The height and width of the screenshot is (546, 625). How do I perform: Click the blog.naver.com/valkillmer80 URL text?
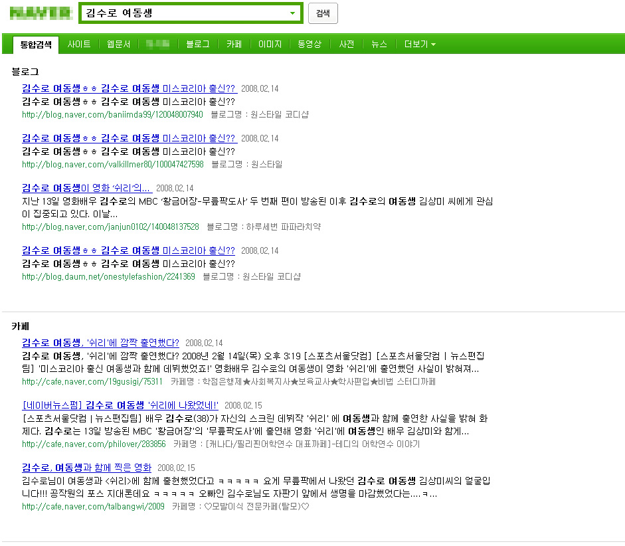click(x=113, y=165)
